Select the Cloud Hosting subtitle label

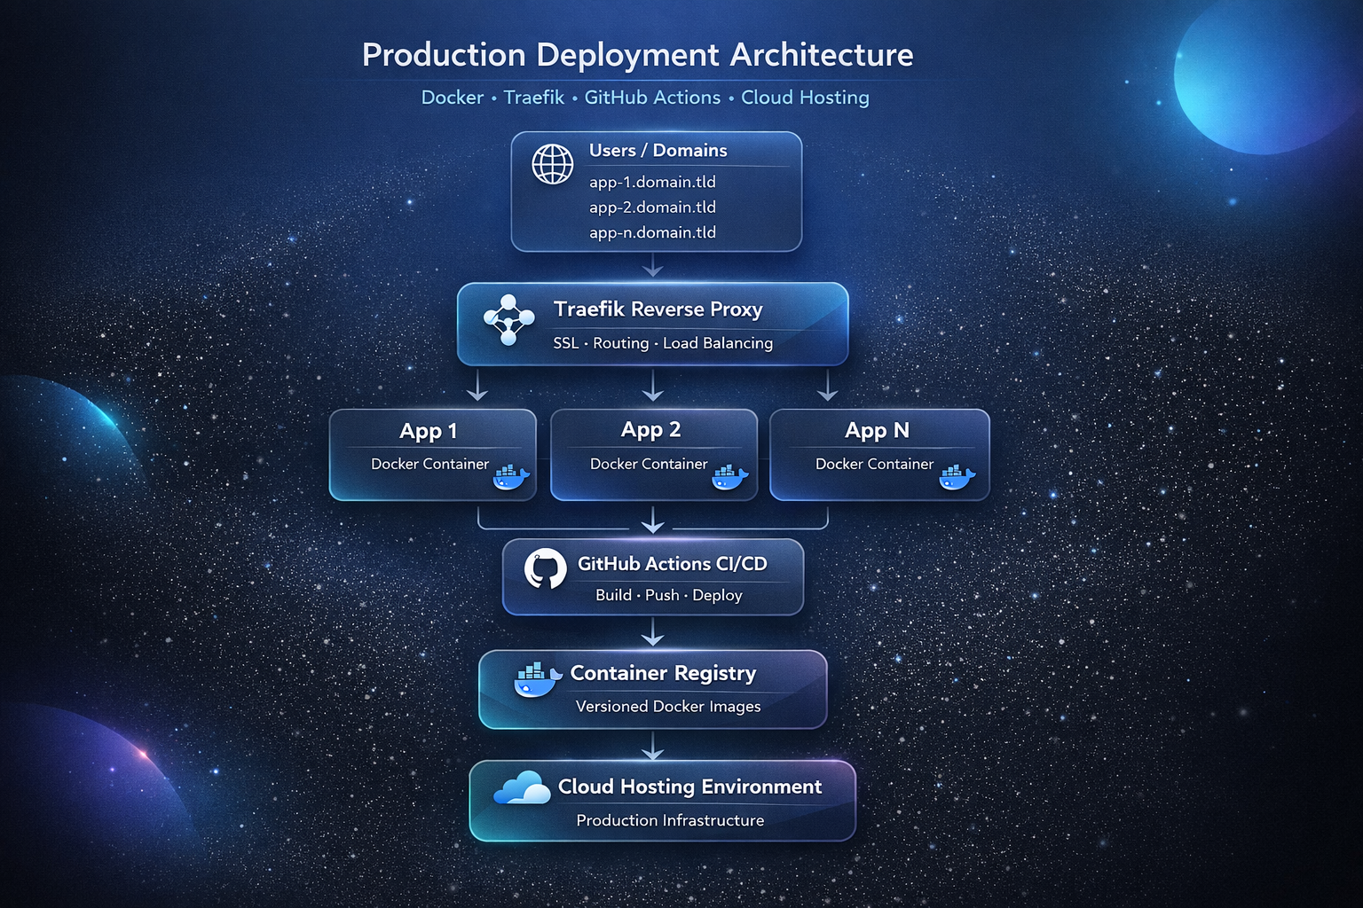tap(670, 820)
